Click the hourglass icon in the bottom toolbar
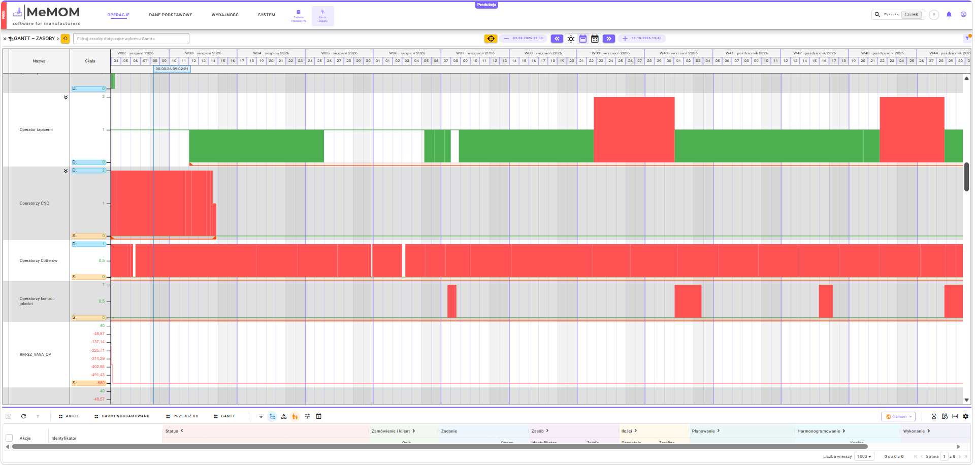Image resolution: width=975 pixels, height=465 pixels. (934, 416)
